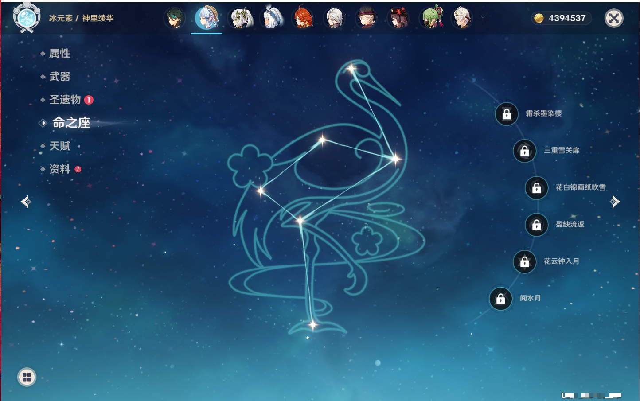This screenshot has height=401, width=640.
Task: Click the lock icon for 霜杀墨染樱
Action: [507, 114]
